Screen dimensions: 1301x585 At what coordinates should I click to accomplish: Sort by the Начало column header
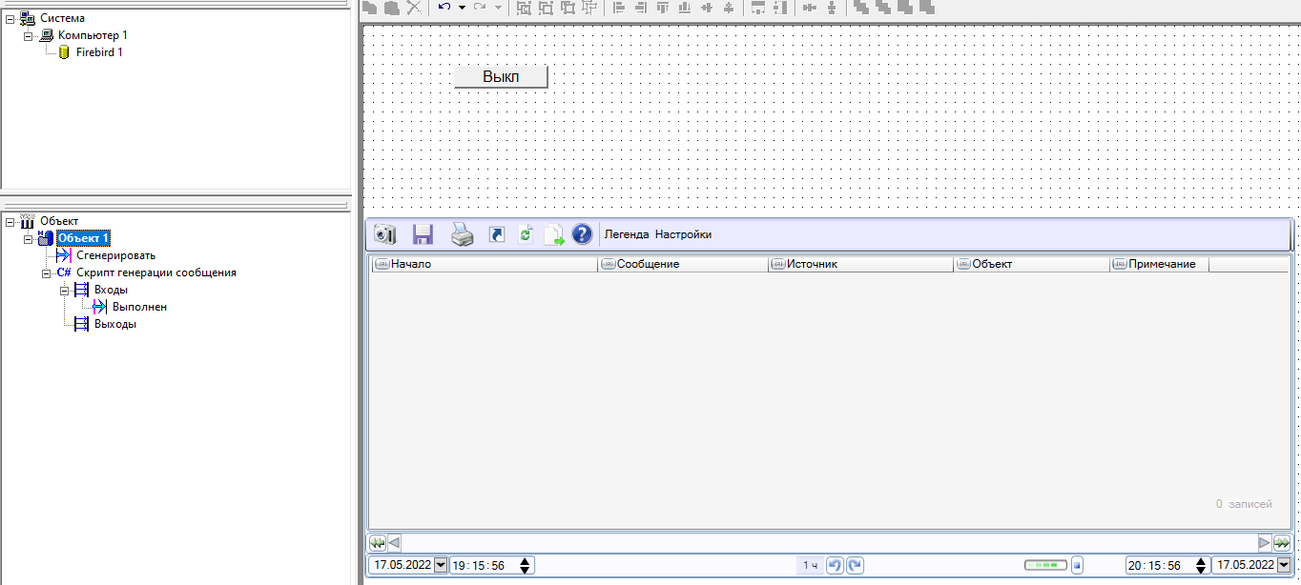click(x=485, y=264)
